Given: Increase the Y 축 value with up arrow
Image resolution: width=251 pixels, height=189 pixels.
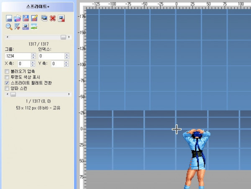Looking at the screenshot, I should point(66,62).
